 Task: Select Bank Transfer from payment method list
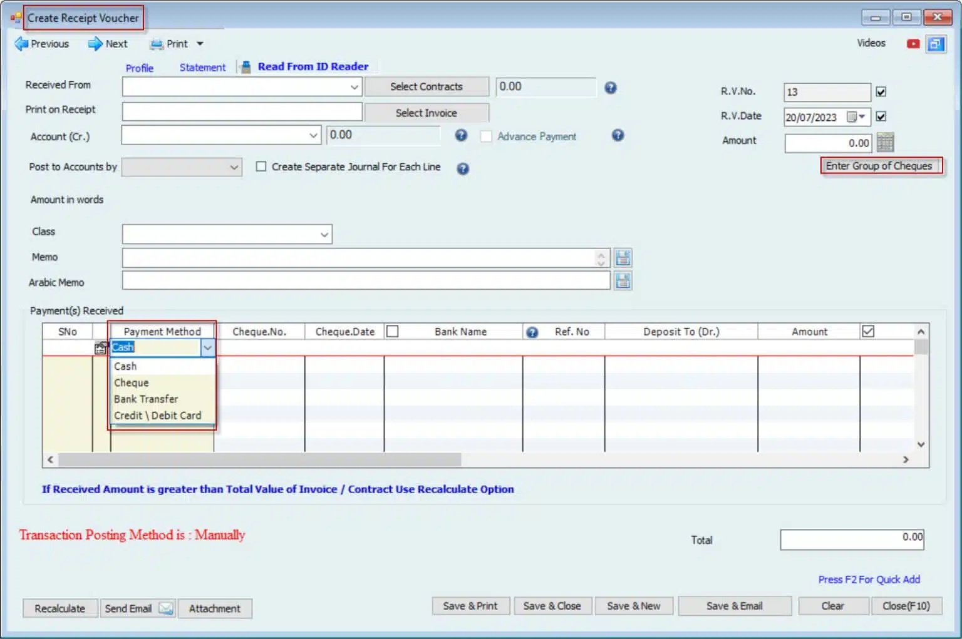(146, 399)
